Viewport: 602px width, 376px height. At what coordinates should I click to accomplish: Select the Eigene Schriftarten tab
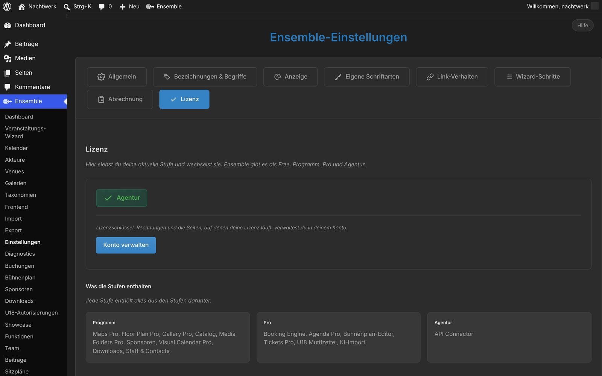(x=367, y=77)
